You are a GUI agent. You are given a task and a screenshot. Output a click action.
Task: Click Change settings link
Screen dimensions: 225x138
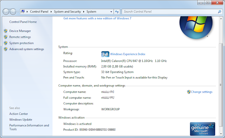point(201,92)
